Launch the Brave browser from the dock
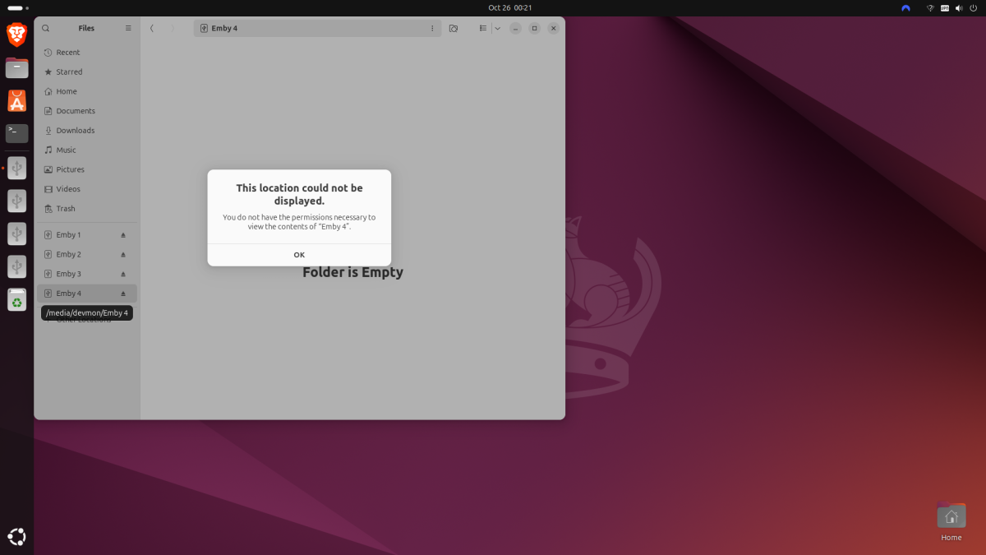 [16, 35]
